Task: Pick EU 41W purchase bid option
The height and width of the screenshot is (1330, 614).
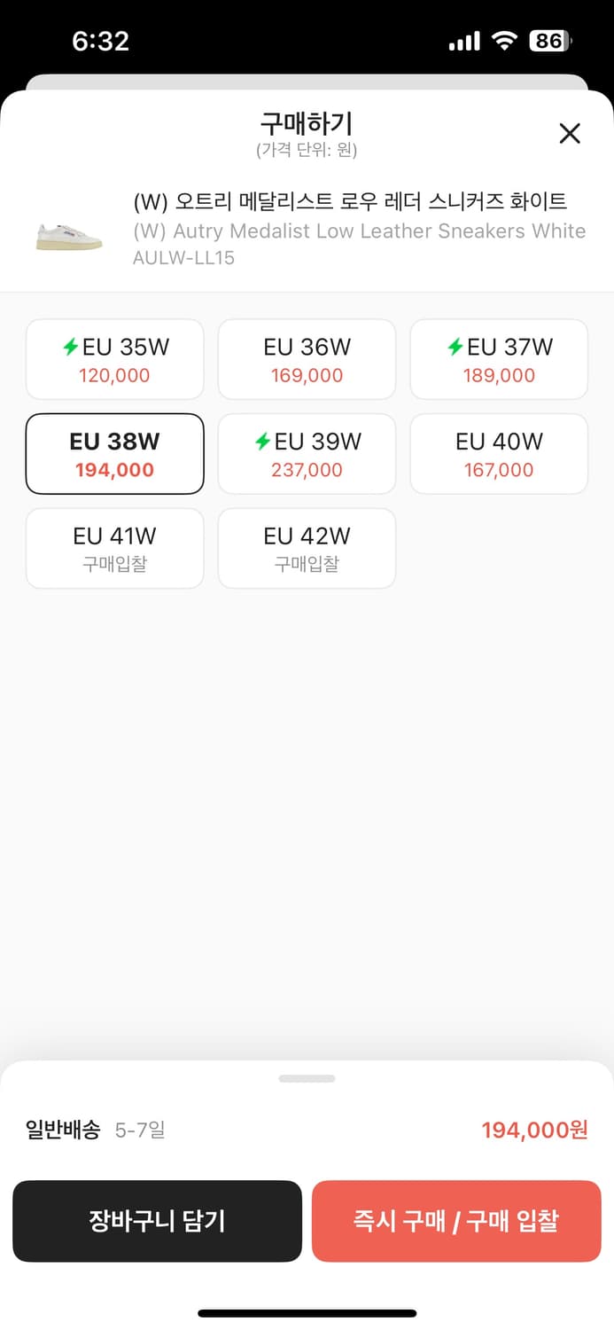Action: [x=115, y=548]
